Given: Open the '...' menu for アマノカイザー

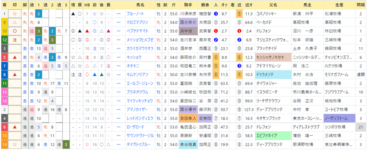Looking at the screenshot, I should tap(118, 110).
